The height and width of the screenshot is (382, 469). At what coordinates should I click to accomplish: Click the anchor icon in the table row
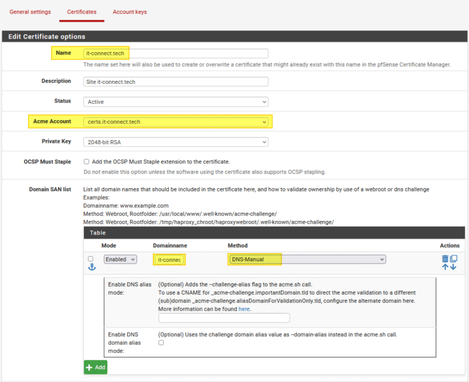point(91,267)
